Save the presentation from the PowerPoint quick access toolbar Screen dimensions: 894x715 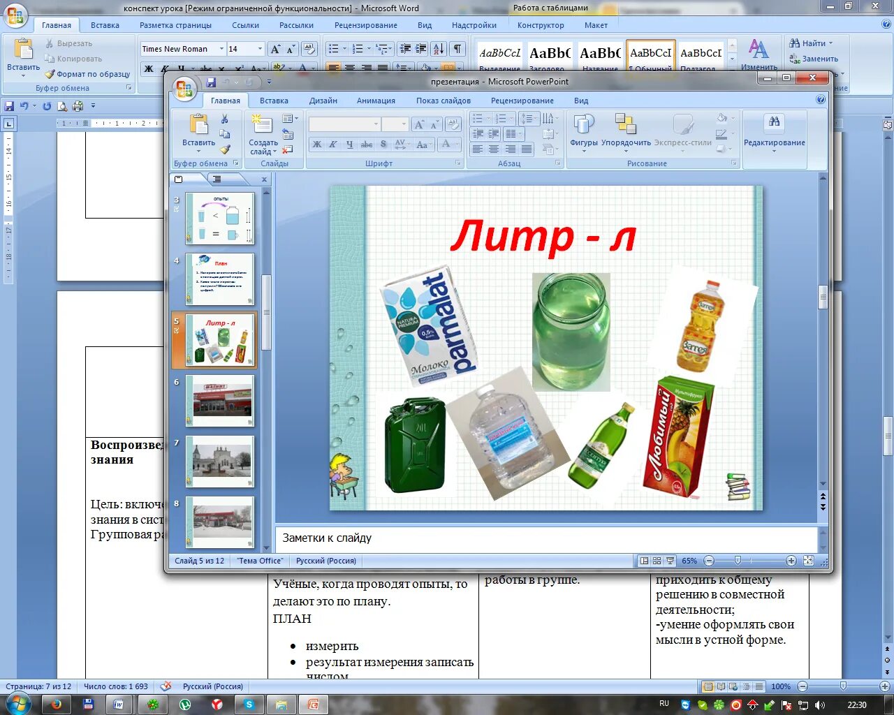pos(210,82)
